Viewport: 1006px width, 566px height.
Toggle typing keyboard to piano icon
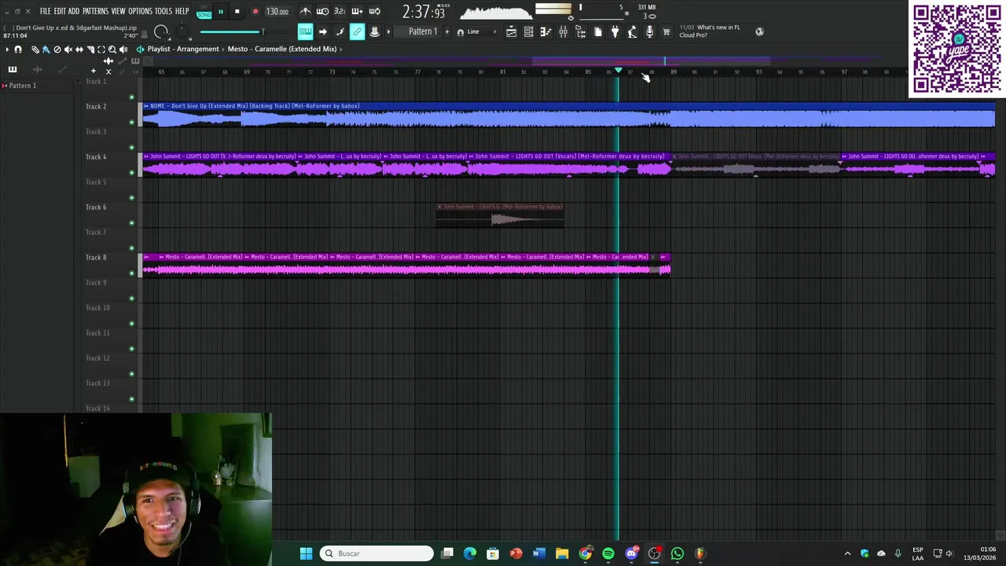(x=305, y=31)
